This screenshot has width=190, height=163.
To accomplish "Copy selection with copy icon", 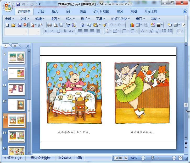I will 89,25.
